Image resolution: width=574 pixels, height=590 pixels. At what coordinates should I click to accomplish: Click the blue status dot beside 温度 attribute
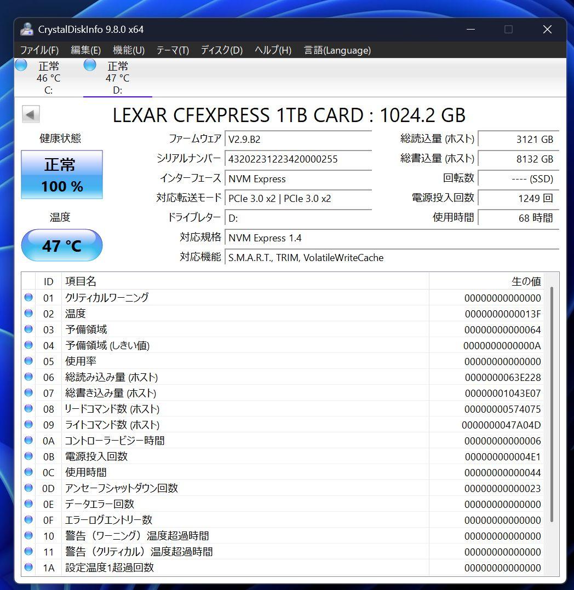[x=28, y=313]
